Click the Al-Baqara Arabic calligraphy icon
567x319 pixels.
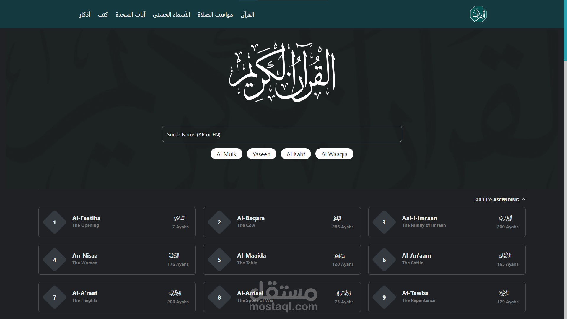click(x=338, y=219)
